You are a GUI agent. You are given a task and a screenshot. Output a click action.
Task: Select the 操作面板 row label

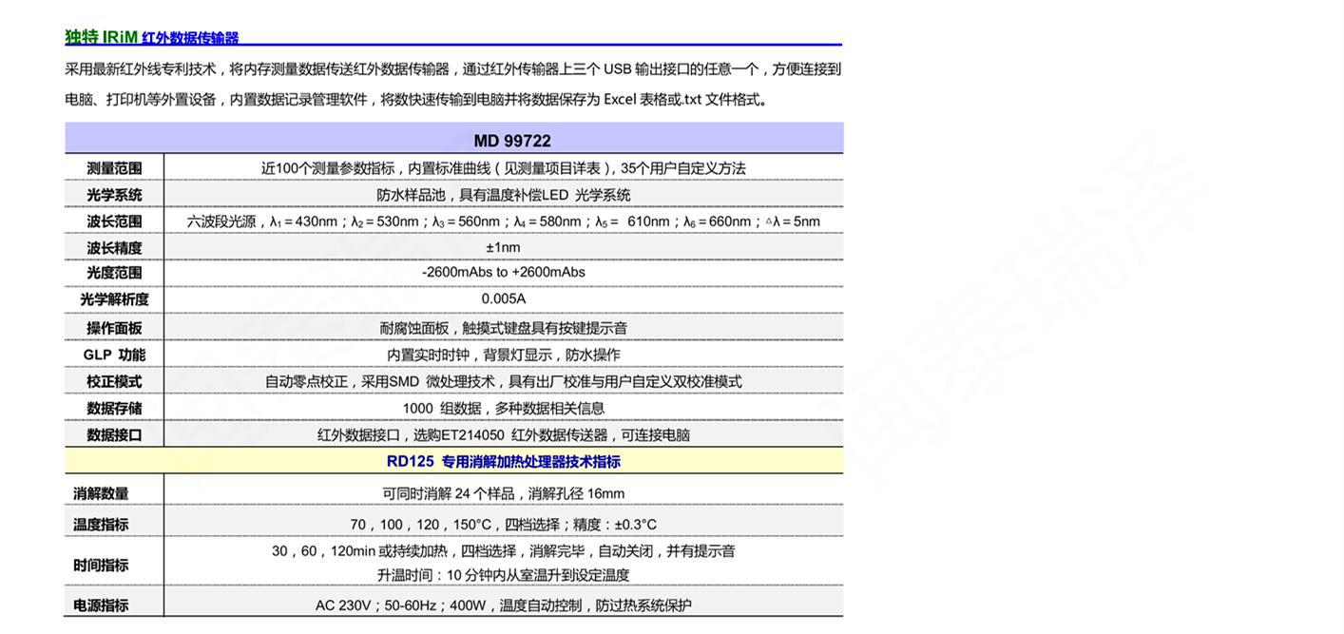113,326
